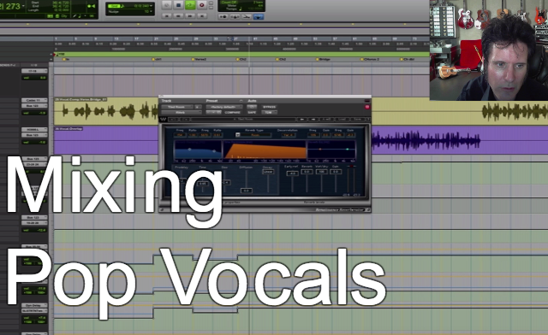548x335 pixels.
Task: Click the note icon beside the pencil
Action: click(x=80, y=16)
